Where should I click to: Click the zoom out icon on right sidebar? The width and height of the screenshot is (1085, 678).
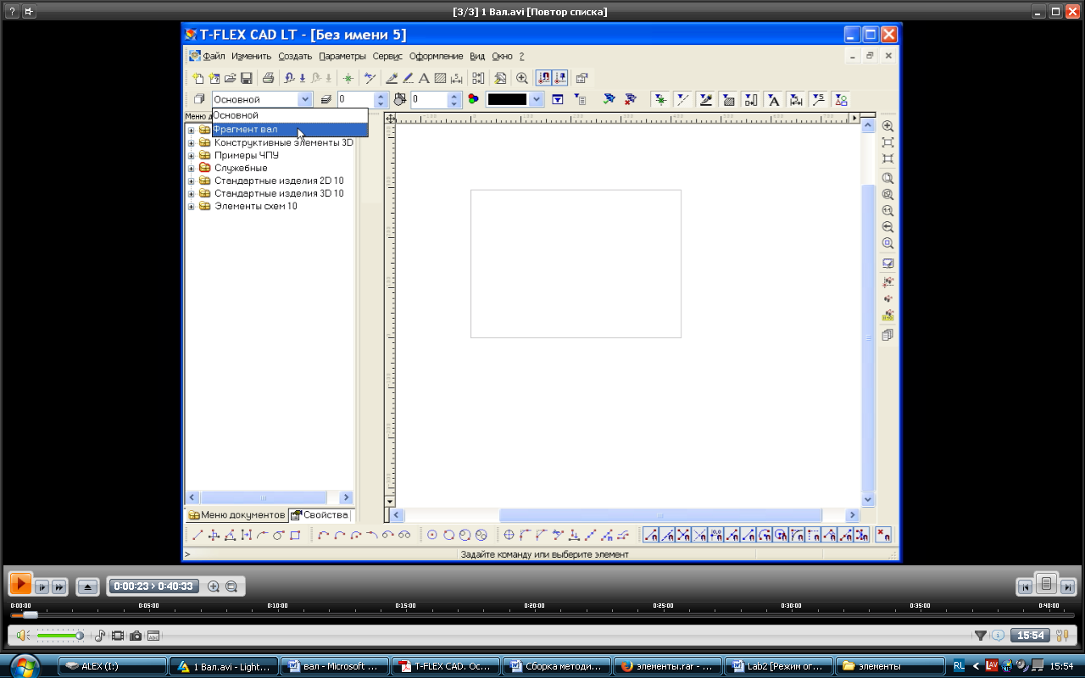click(x=887, y=226)
